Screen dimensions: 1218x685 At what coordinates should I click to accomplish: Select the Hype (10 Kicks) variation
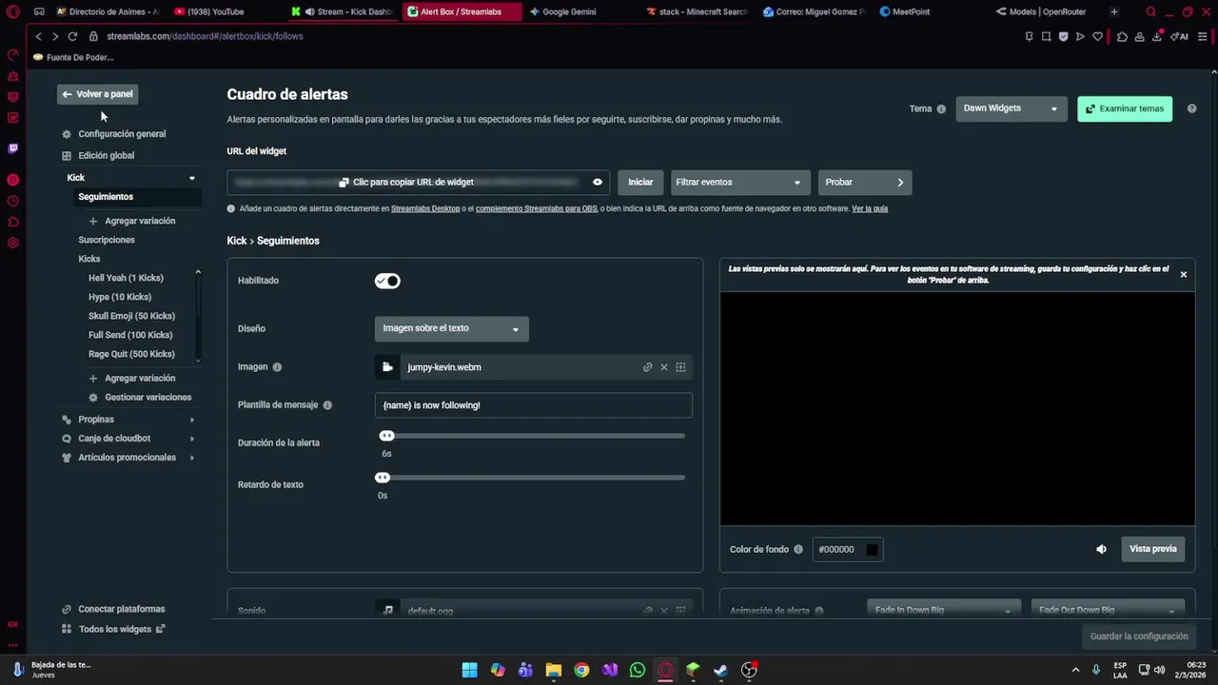120,297
